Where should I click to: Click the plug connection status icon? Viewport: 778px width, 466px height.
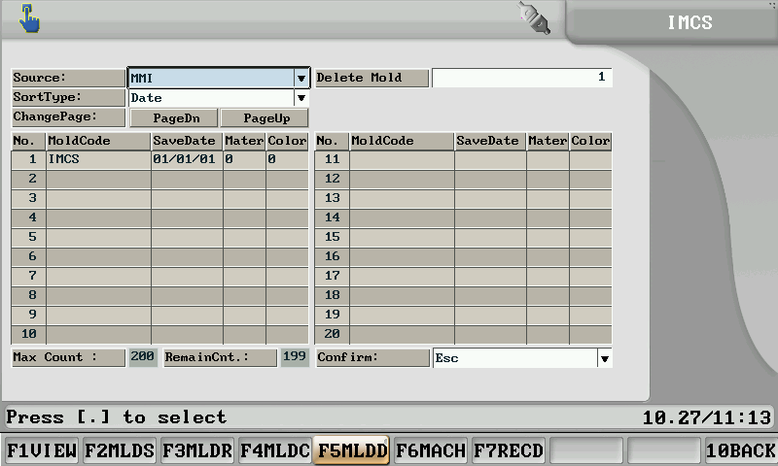[x=534, y=18]
